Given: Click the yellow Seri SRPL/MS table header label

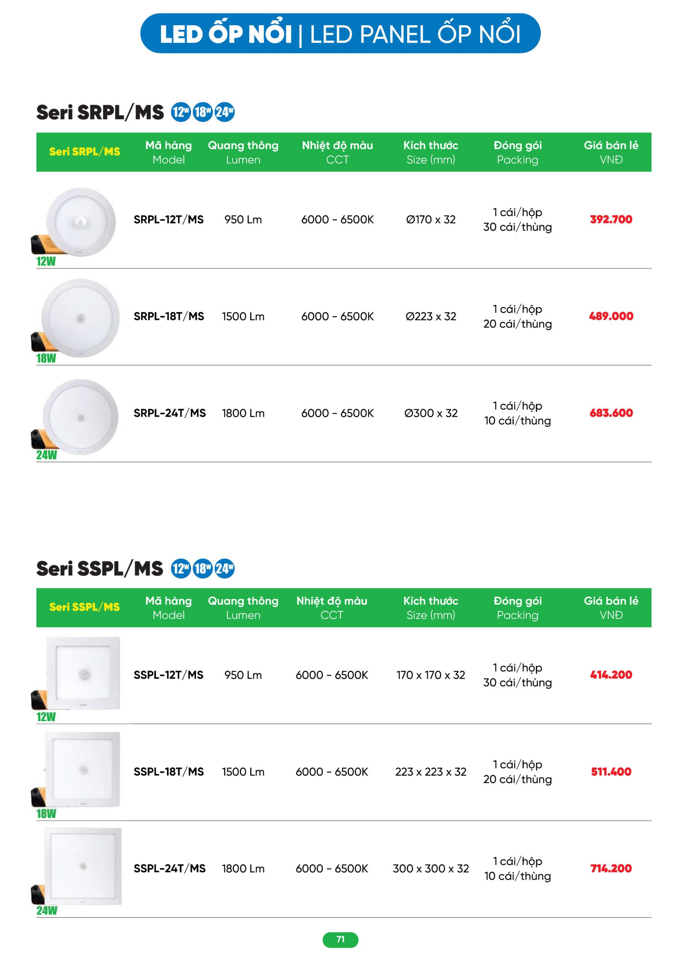Looking at the screenshot, I should [x=84, y=152].
